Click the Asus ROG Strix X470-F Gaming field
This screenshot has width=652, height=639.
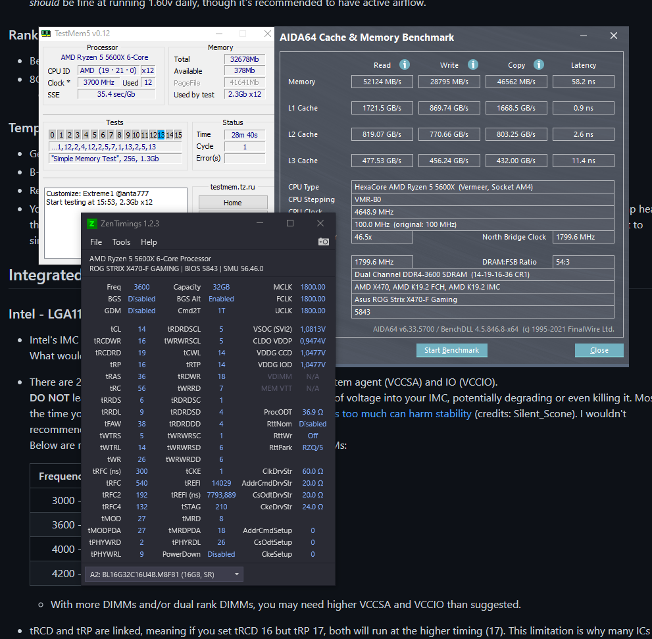tap(483, 299)
